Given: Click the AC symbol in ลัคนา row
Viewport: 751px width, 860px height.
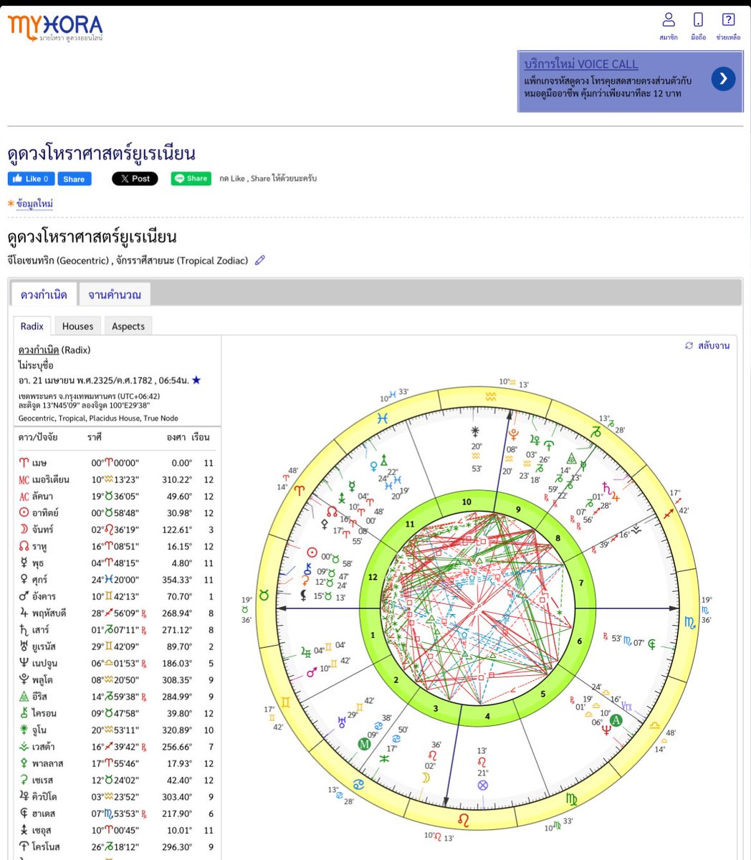Looking at the screenshot, I should (24, 496).
